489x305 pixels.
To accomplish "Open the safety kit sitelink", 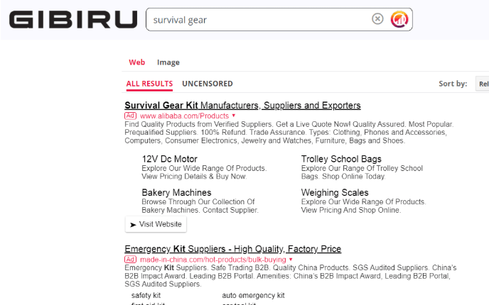I will pos(146,295).
